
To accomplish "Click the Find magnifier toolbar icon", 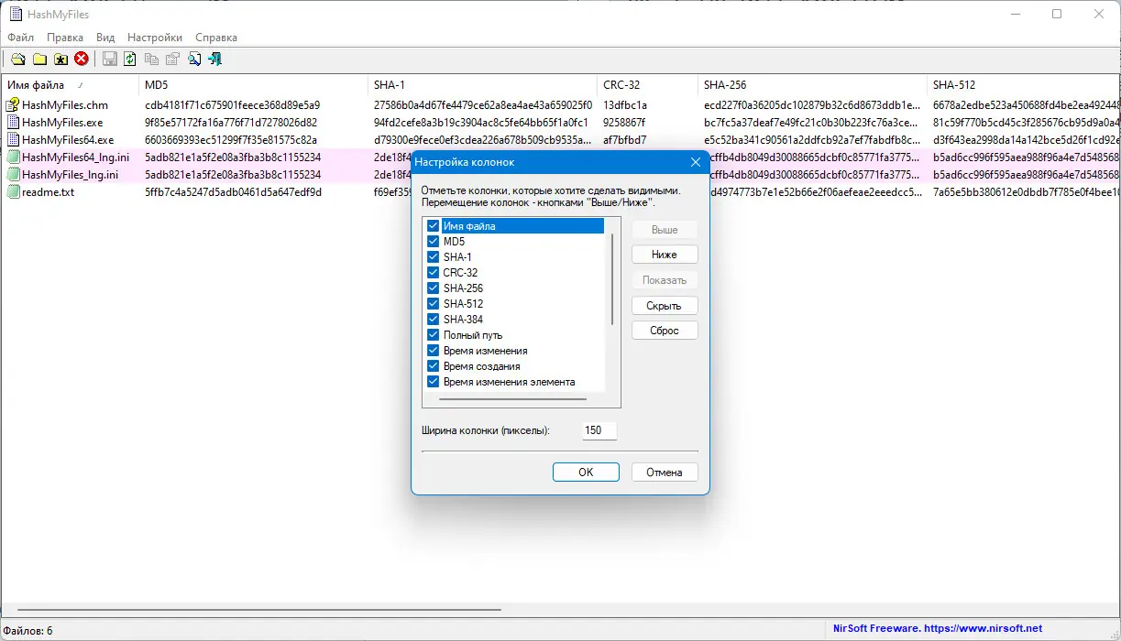I will tap(194, 60).
